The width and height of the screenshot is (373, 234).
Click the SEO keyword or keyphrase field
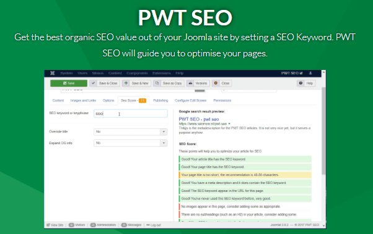coord(131,113)
